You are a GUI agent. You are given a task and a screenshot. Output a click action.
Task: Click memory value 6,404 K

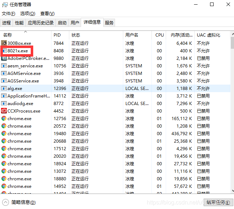[x=184, y=43]
